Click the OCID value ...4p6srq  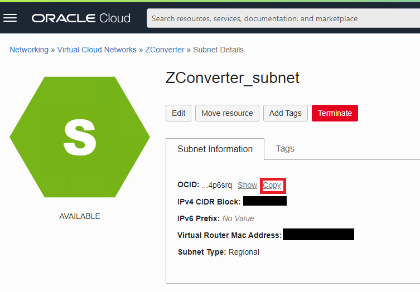[217, 185]
